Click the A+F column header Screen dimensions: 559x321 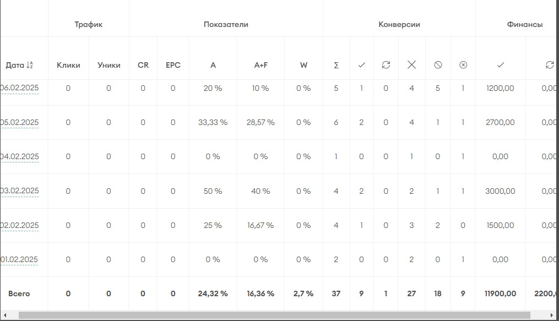260,65
